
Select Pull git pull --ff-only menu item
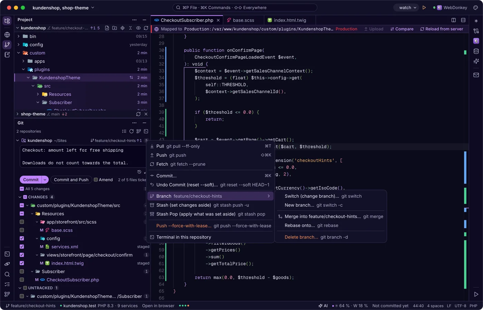pyautogui.click(x=210, y=146)
